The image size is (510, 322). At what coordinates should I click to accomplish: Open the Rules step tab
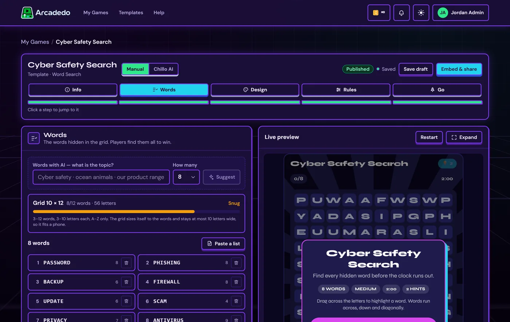click(x=346, y=90)
